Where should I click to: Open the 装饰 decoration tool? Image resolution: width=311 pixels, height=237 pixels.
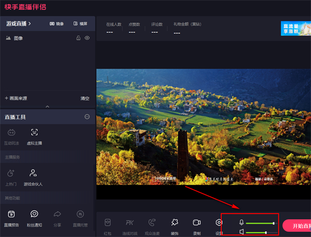click(175, 222)
